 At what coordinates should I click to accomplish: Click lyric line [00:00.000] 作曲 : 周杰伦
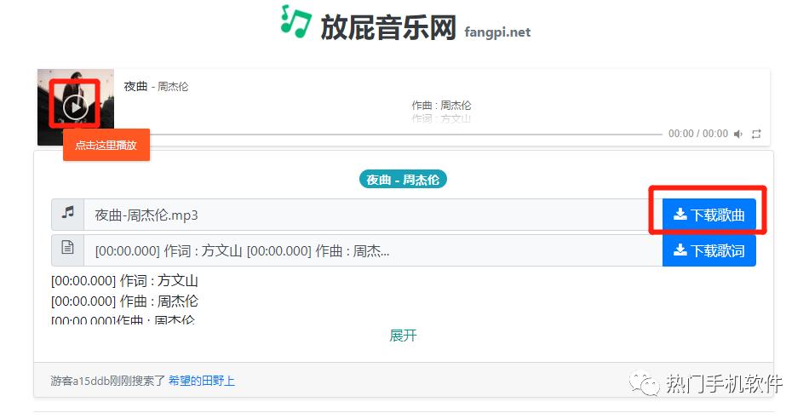[x=124, y=301]
